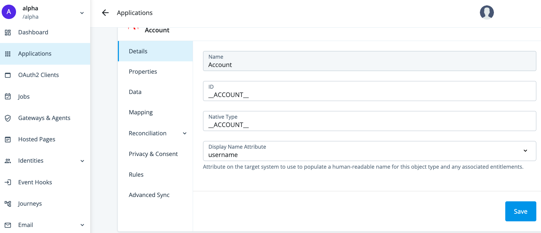Navigate to OAuth2 Clients
The height and width of the screenshot is (233, 541).
pyautogui.click(x=45, y=75)
